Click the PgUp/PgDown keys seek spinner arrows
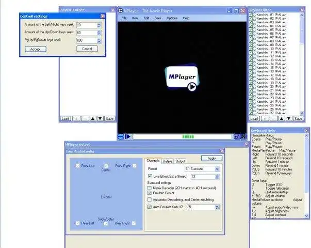 (99, 40)
